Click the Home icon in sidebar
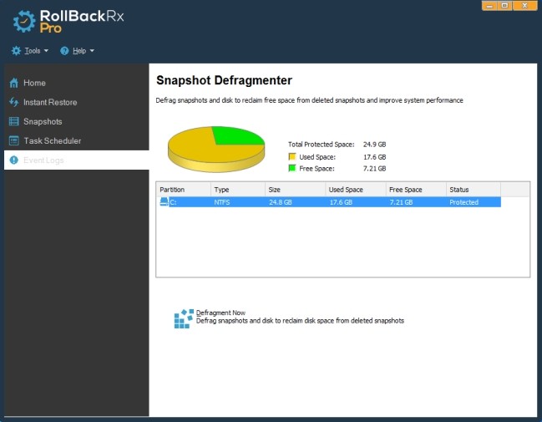 coord(14,84)
